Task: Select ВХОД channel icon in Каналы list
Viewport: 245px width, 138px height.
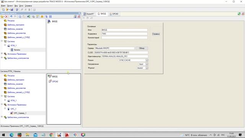Action: point(49,21)
